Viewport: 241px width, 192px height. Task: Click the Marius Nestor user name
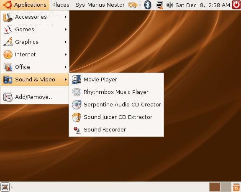coord(106,5)
